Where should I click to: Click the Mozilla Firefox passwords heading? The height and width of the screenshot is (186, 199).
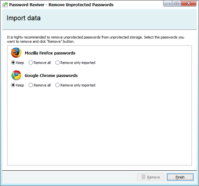pos(50,53)
